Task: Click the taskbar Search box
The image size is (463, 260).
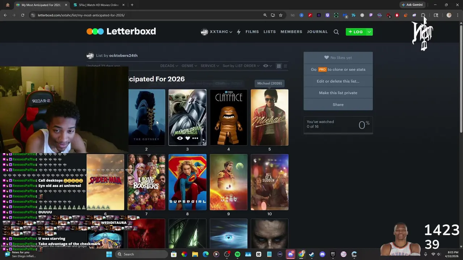Action: 142,254
